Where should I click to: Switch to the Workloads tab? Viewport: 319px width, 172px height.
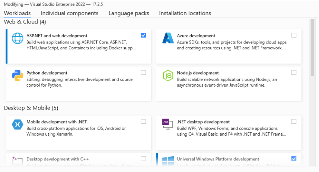pyautogui.click(x=17, y=13)
